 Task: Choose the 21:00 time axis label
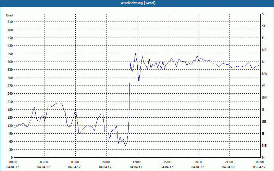click(229, 162)
